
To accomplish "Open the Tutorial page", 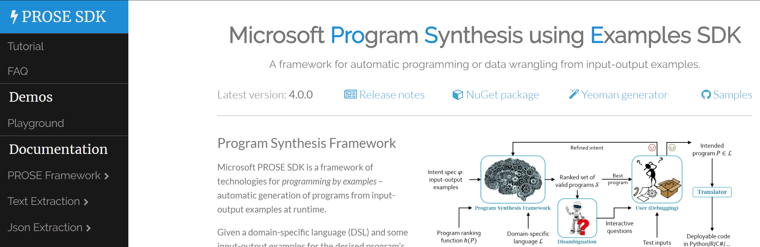I will point(26,47).
